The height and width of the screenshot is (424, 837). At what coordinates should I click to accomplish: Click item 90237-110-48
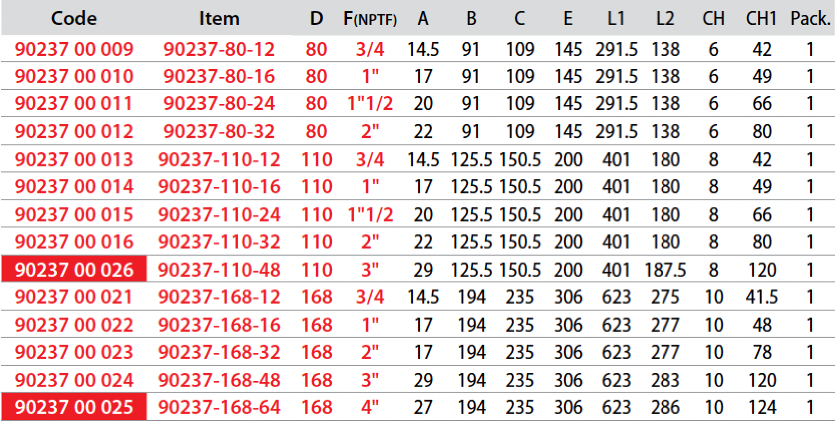(x=219, y=270)
